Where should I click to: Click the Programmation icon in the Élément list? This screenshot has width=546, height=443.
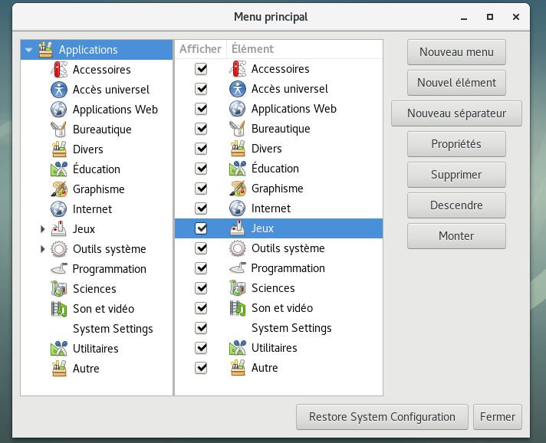pyautogui.click(x=238, y=268)
